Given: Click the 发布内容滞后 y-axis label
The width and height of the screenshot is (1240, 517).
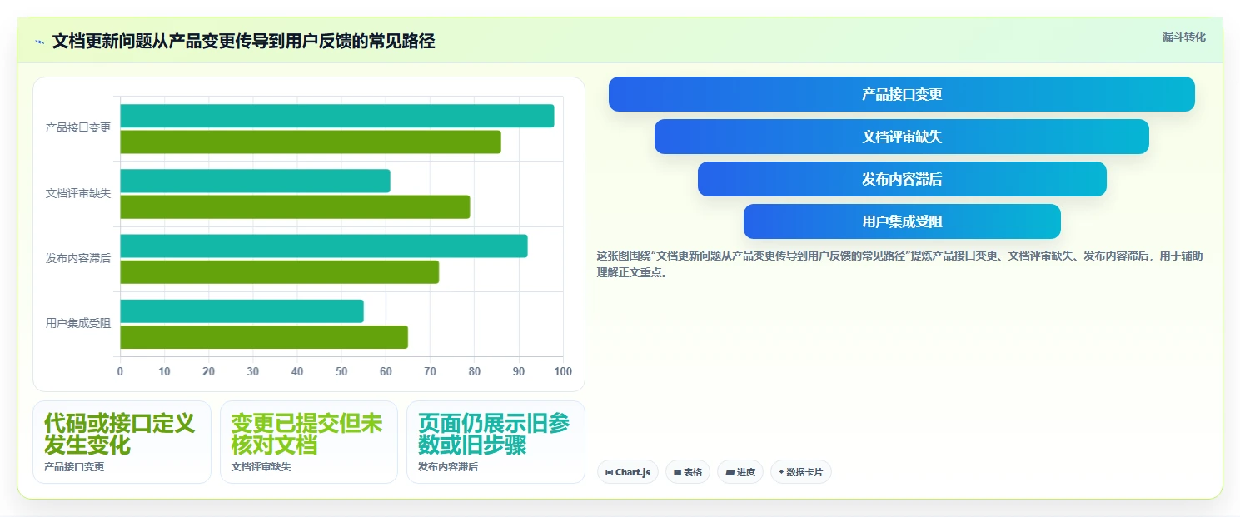Looking at the screenshot, I should [78, 258].
